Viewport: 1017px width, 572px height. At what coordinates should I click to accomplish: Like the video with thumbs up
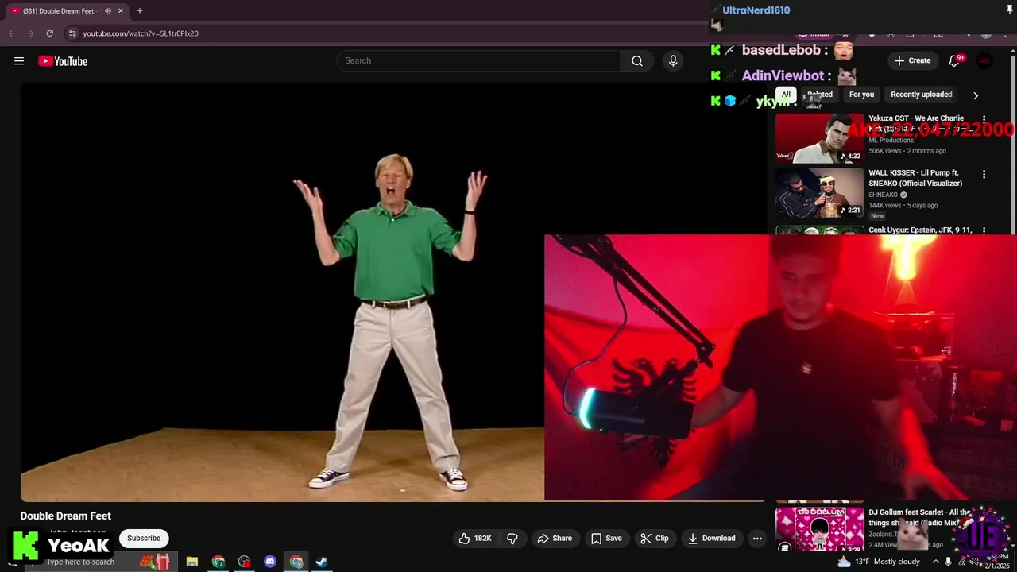pyautogui.click(x=474, y=539)
